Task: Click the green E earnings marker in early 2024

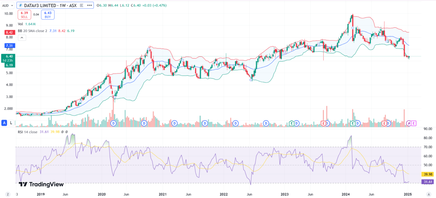Action: point(352,123)
